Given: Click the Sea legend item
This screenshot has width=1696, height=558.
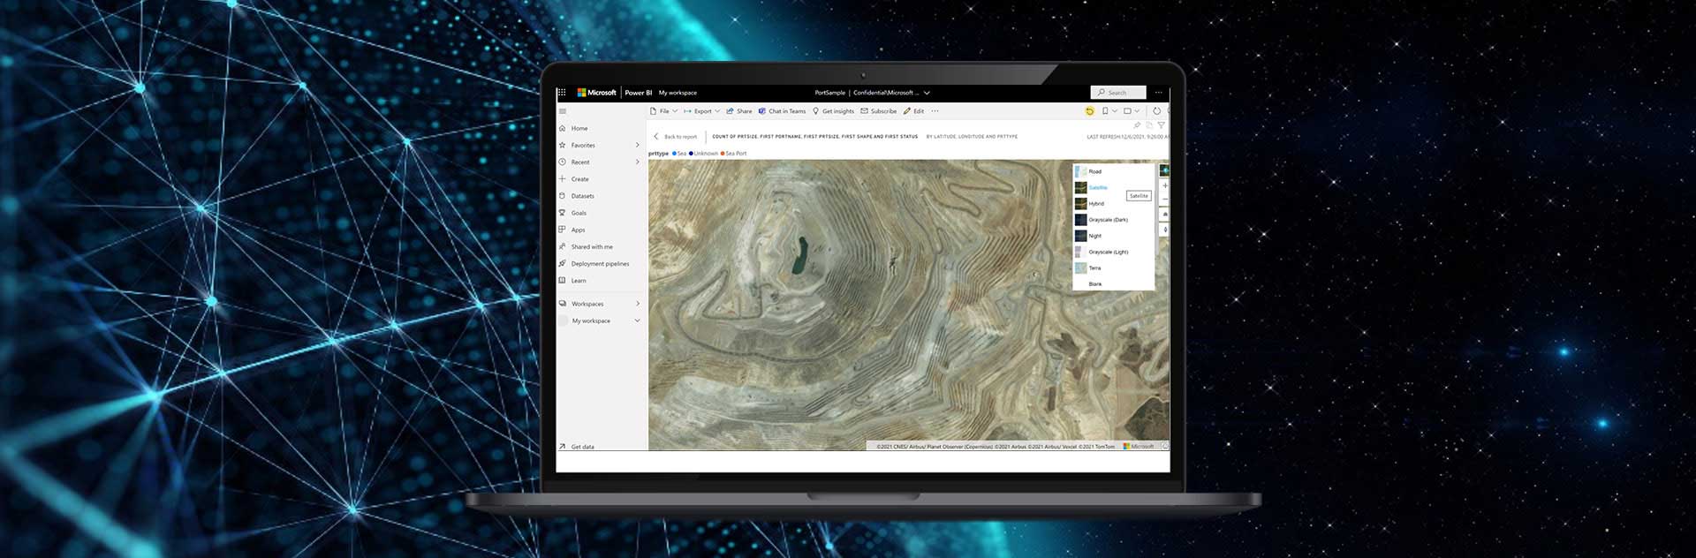Looking at the screenshot, I should point(679,154).
